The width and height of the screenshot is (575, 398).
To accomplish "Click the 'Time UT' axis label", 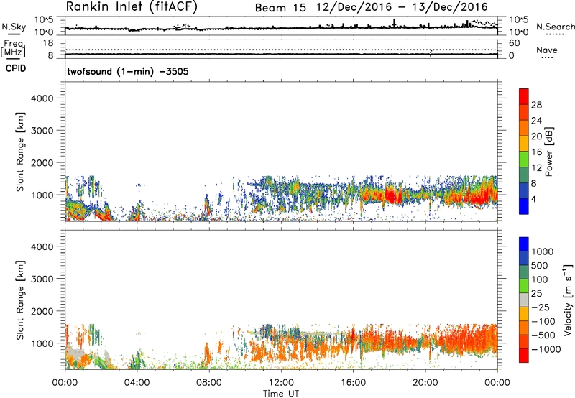I will [281, 393].
